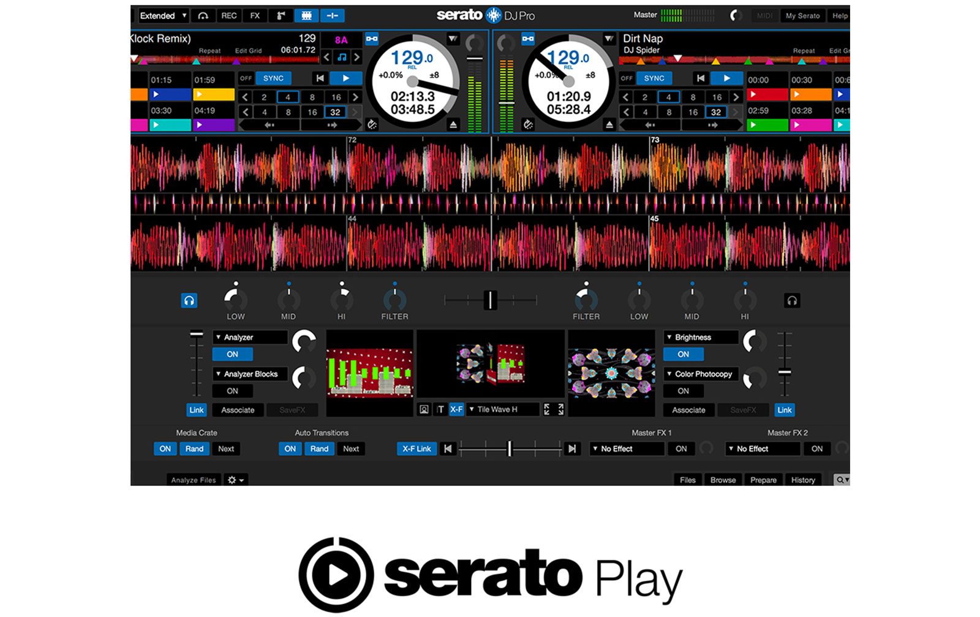Select the 8-beat auto loop on the left deck top row
This screenshot has height=617, width=980.
(x=312, y=97)
